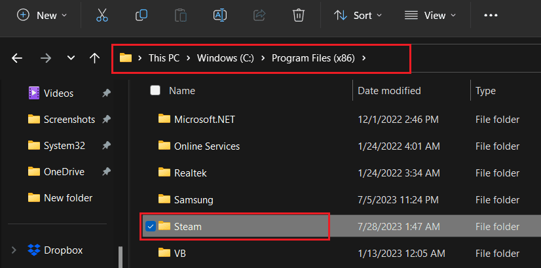The height and width of the screenshot is (268, 541).
Task: Select OneDrive in the sidebar
Action: [x=64, y=171]
